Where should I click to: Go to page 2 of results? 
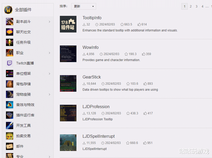(191, 6)
